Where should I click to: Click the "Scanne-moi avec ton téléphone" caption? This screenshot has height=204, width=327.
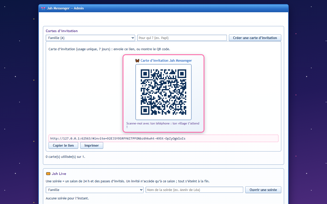[163, 125]
